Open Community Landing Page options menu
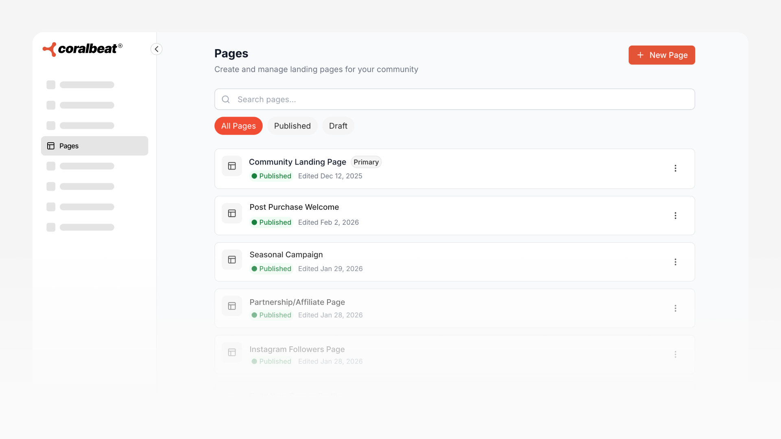This screenshot has width=781, height=439. 675,168
